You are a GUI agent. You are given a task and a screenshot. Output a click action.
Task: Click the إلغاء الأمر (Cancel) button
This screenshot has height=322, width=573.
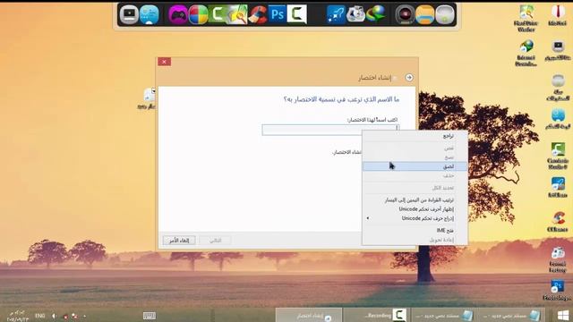pos(179,241)
